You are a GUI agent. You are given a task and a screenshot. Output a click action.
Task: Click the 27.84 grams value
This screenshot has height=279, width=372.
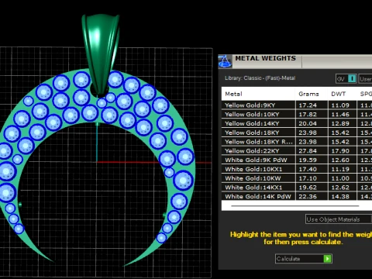pos(308,151)
